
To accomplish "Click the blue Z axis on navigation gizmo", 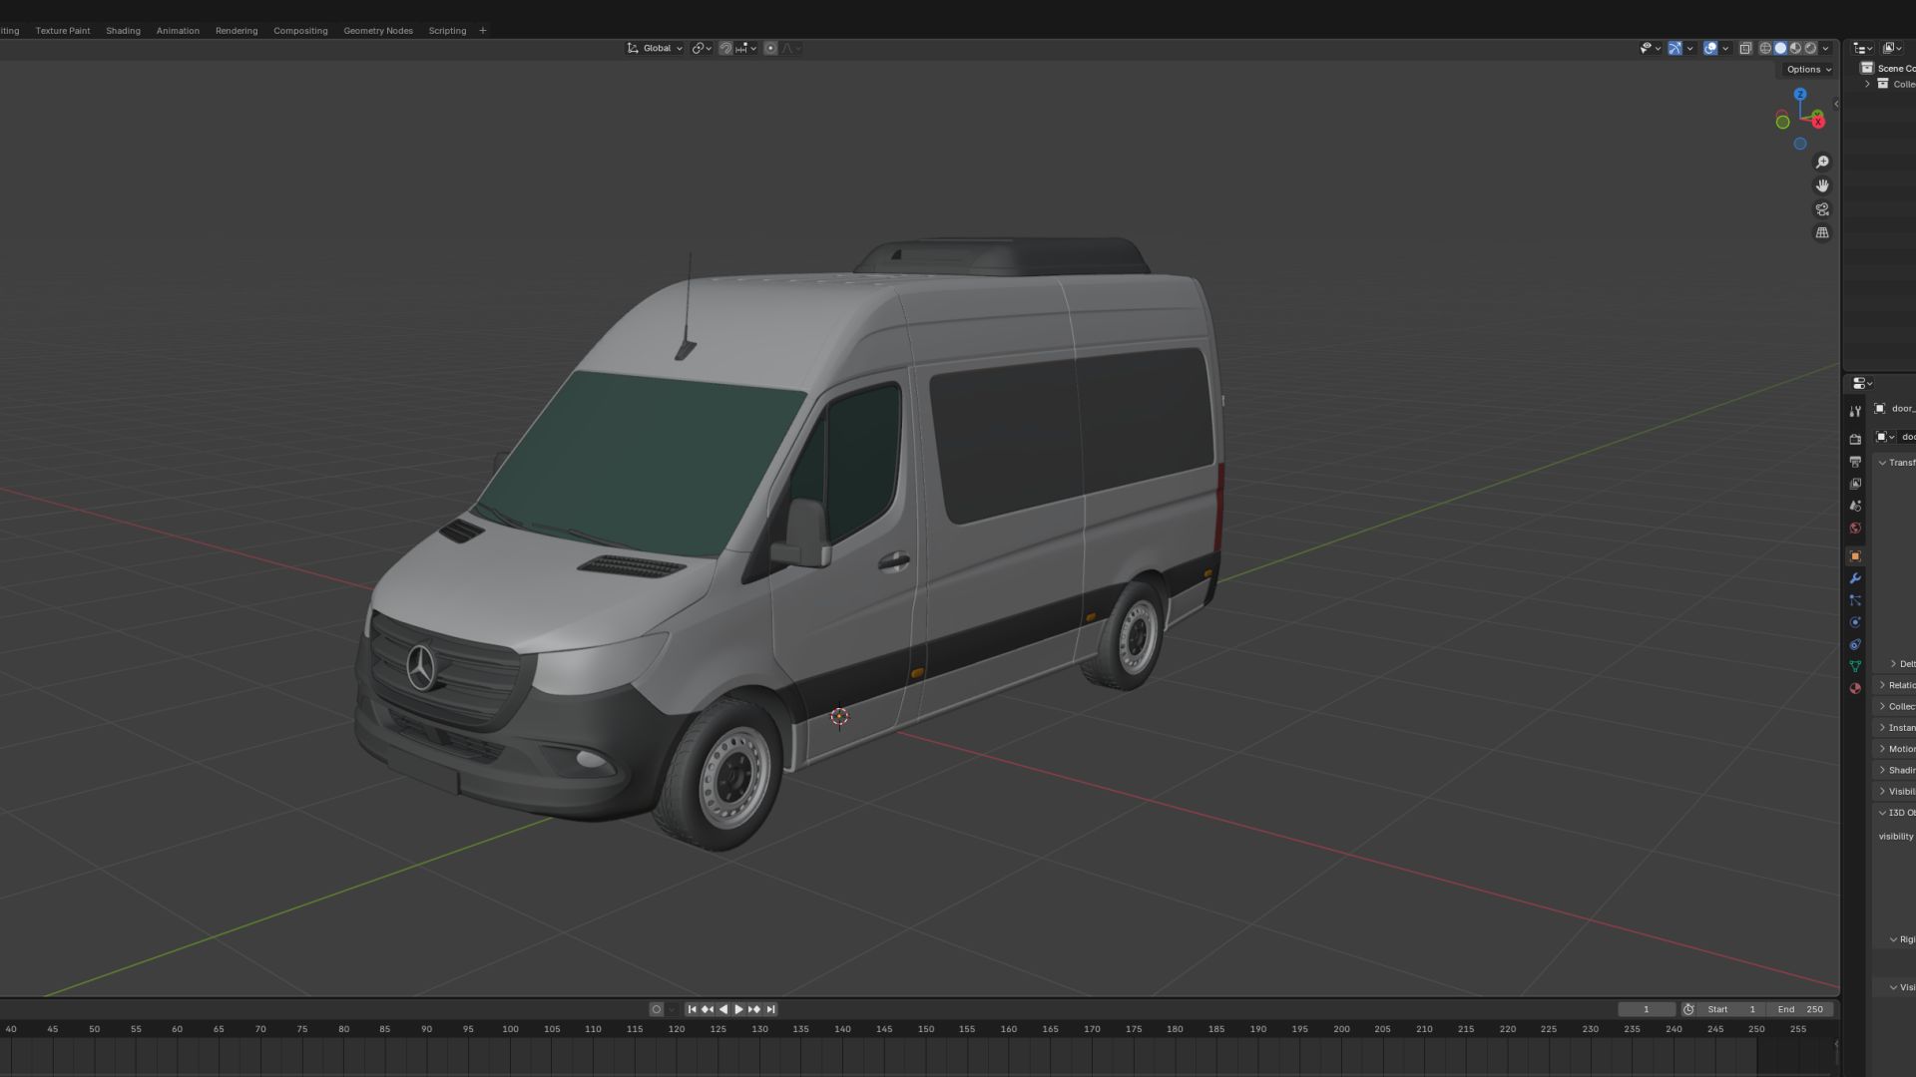I will [x=1799, y=93].
